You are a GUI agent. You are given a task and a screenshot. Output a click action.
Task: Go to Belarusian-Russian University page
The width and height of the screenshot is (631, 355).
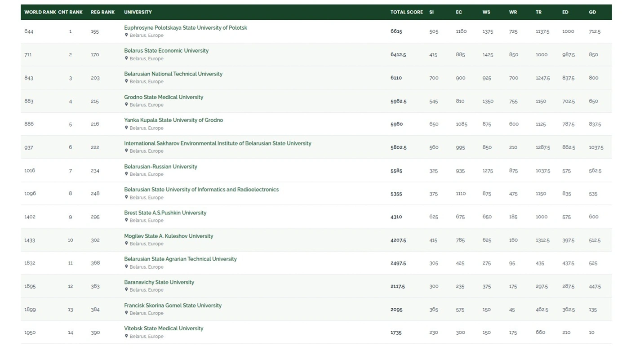160,167
